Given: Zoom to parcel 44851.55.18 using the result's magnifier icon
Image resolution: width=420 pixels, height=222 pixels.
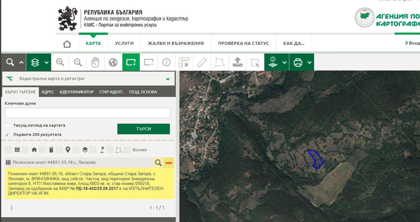Looking at the screenshot, I should point(158,162).
